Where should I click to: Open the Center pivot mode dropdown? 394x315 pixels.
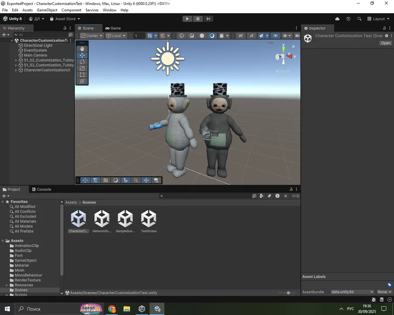click(x=92, y=36)
